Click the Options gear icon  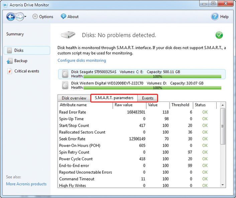click(35, 17)
